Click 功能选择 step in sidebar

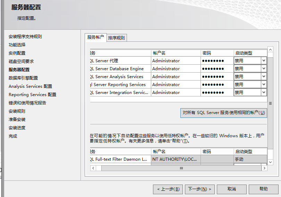[17, 45]
